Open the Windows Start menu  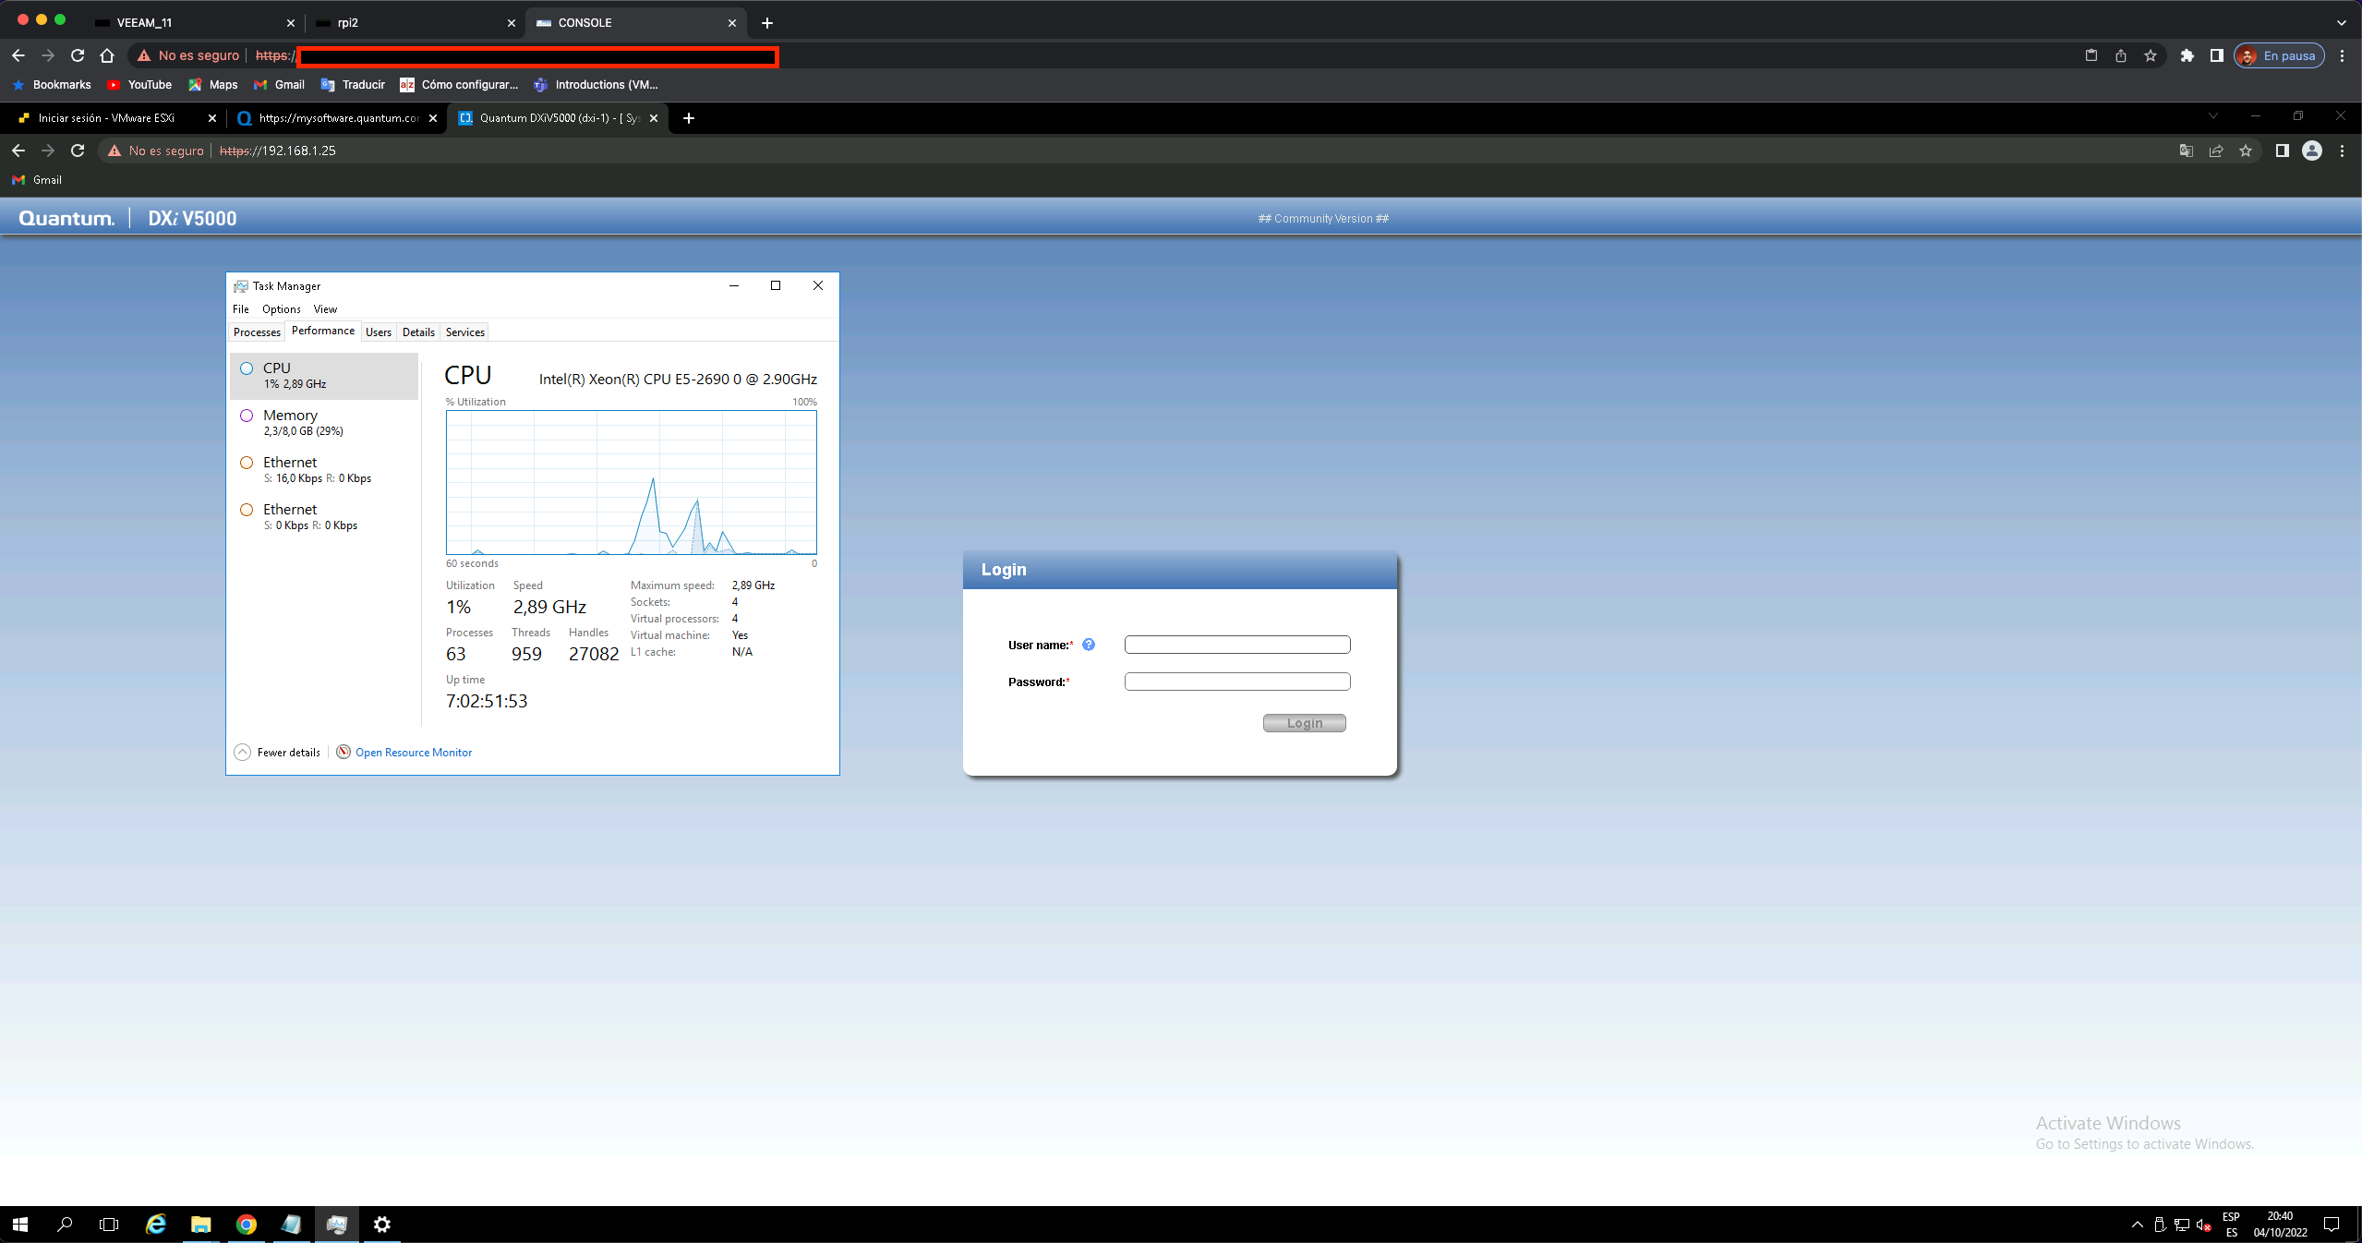pyautogui.click(x=20, y=1225)
